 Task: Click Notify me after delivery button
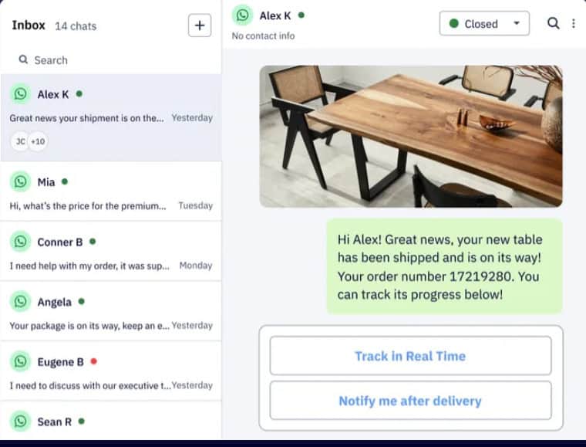[410, 401]
